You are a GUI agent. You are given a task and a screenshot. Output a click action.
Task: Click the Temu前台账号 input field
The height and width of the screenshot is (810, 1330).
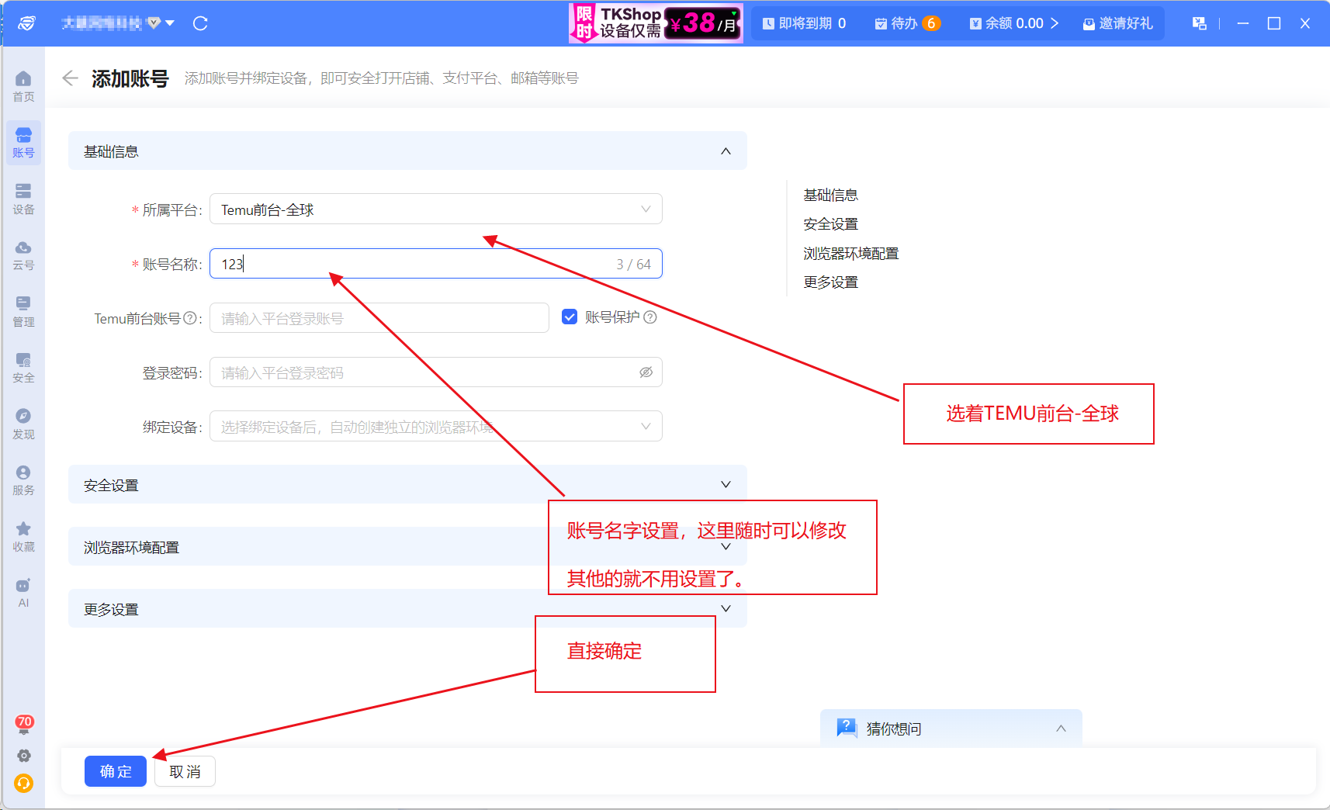coord(379,318)
